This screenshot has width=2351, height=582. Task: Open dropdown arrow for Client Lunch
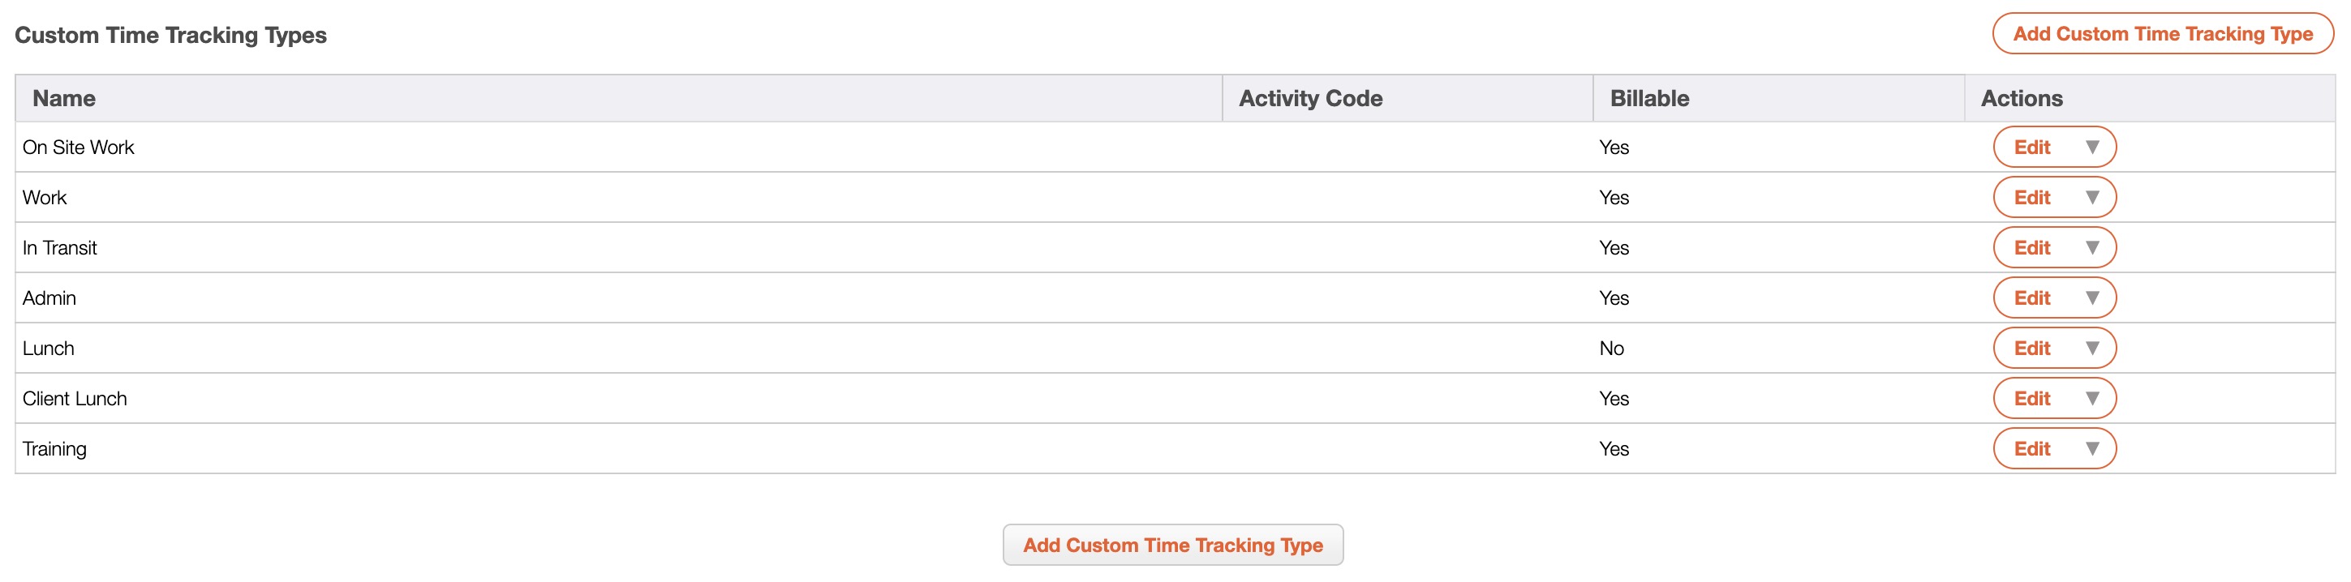(x=2093, y=399)
